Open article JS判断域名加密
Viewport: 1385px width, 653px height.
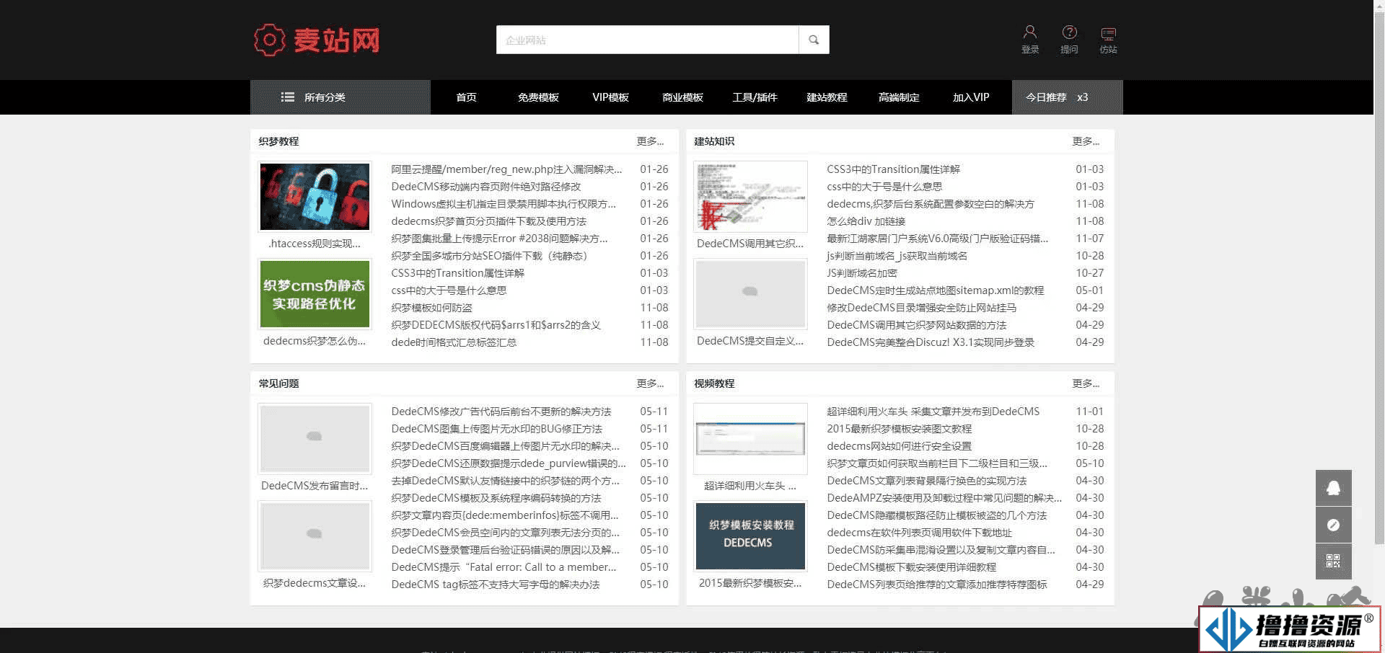tap(862, 273)
